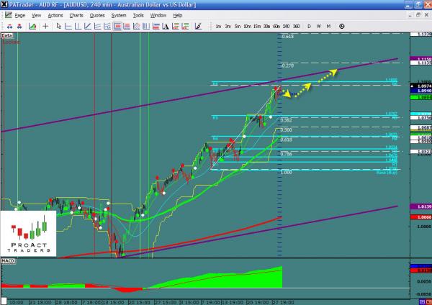Click the pen drawing tool at toolbar end
The height and width of the screenshot is (305, 432).
coord(198,26)
